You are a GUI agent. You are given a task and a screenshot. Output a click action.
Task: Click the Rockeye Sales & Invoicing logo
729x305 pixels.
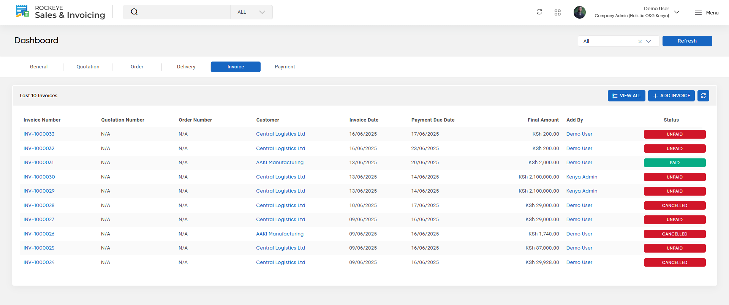point(61,12)
